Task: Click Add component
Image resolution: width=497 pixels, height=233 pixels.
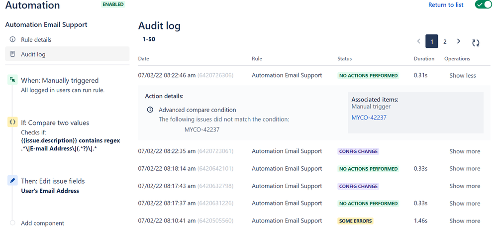Action: coord(42,223)
